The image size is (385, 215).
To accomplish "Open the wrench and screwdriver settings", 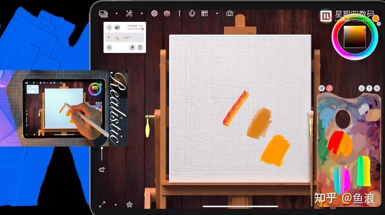I will point(129,14).
